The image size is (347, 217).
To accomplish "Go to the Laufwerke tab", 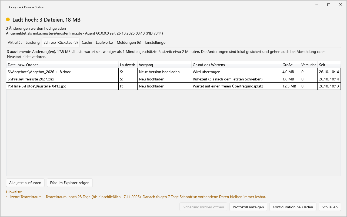I will point(105,42).
